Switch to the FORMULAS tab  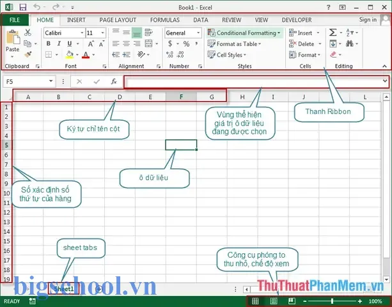(165, 20)
